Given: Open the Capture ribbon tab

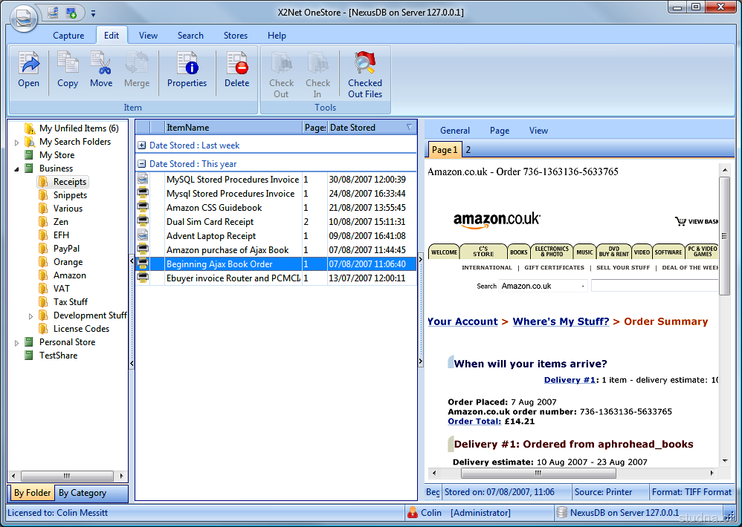Looking at the screenshot, I should (x=68, y=36).
